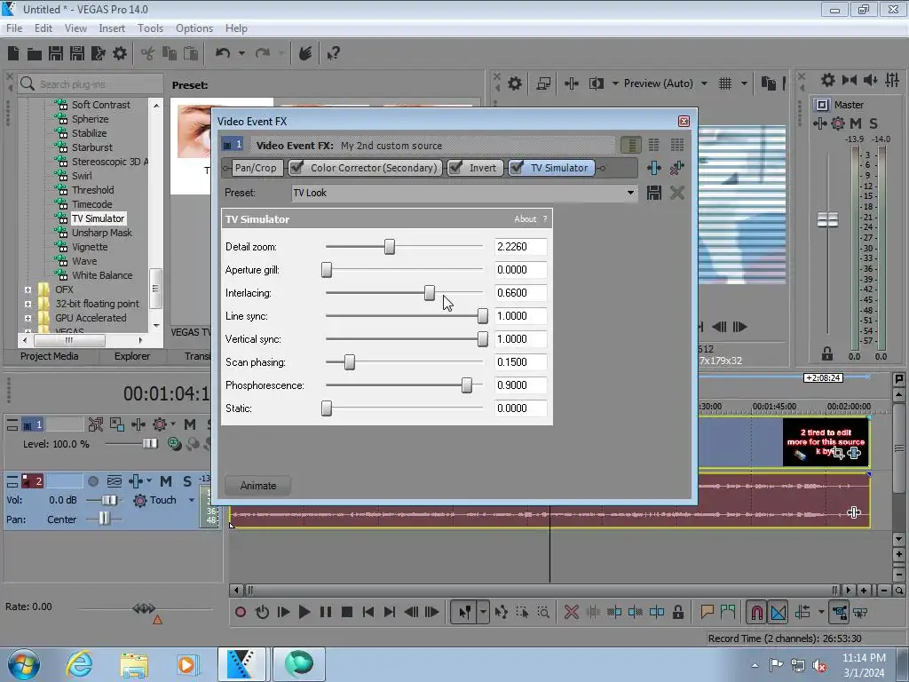Screen dimensions: 909x682
Task: Click lock event padlock icon
Action: click(x=677, y=612)
